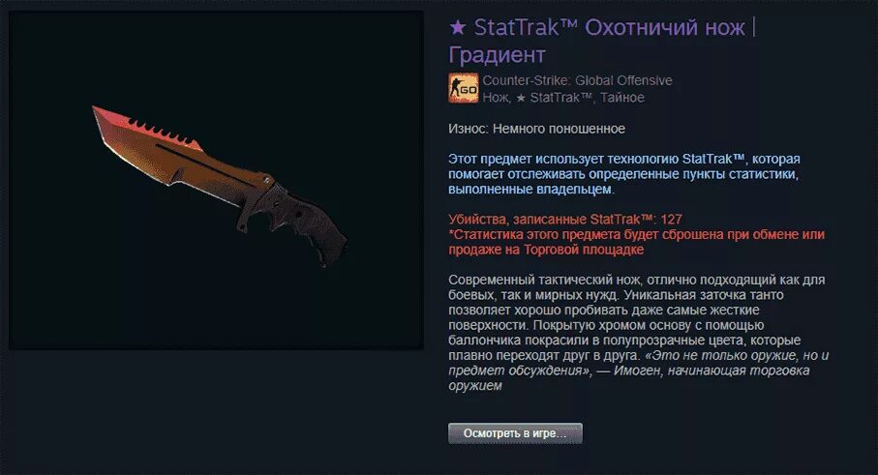Screen dimensions: 878x475
Task: Click the star symbol before StatTrak title
Action: pos(458,27)
